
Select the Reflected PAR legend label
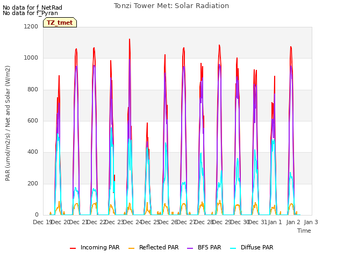tap(159, 247)
